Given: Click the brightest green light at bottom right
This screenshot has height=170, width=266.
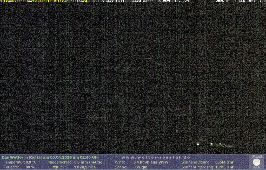Looking at the screenshot, I should [198, 144].
